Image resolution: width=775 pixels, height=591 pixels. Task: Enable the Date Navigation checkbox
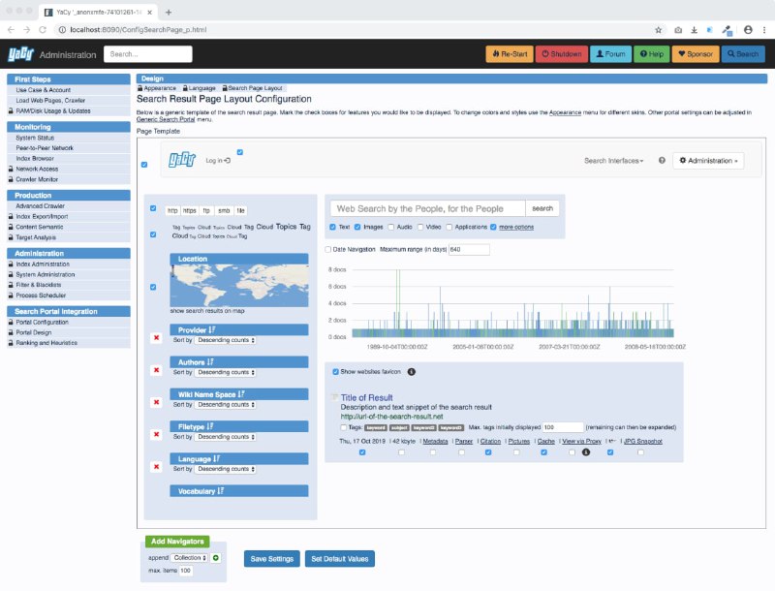(328, 249)
